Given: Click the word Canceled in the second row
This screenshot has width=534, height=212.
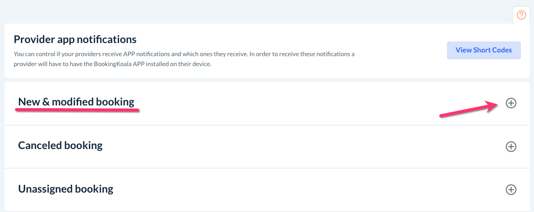Looking at the screenshot, I should point(40,145).
